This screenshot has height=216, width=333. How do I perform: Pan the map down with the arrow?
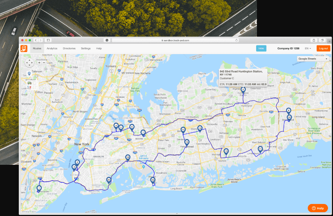(x=29, y=65)
